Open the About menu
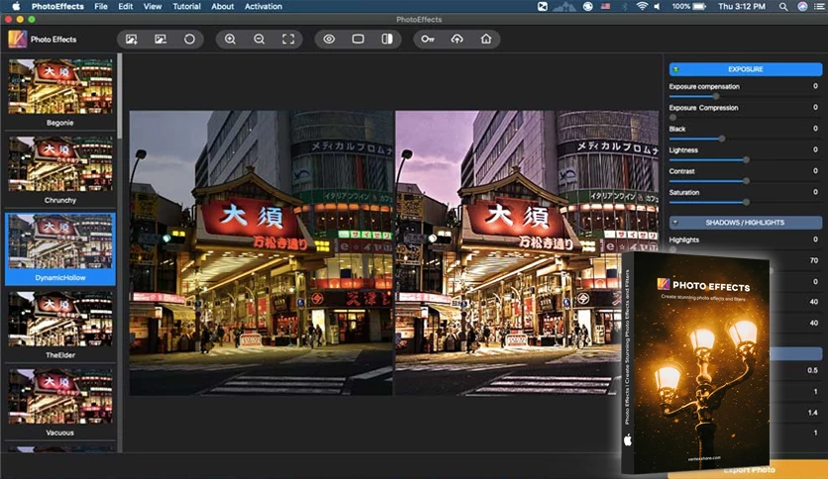The image size is (828, 479). [222, 6]
